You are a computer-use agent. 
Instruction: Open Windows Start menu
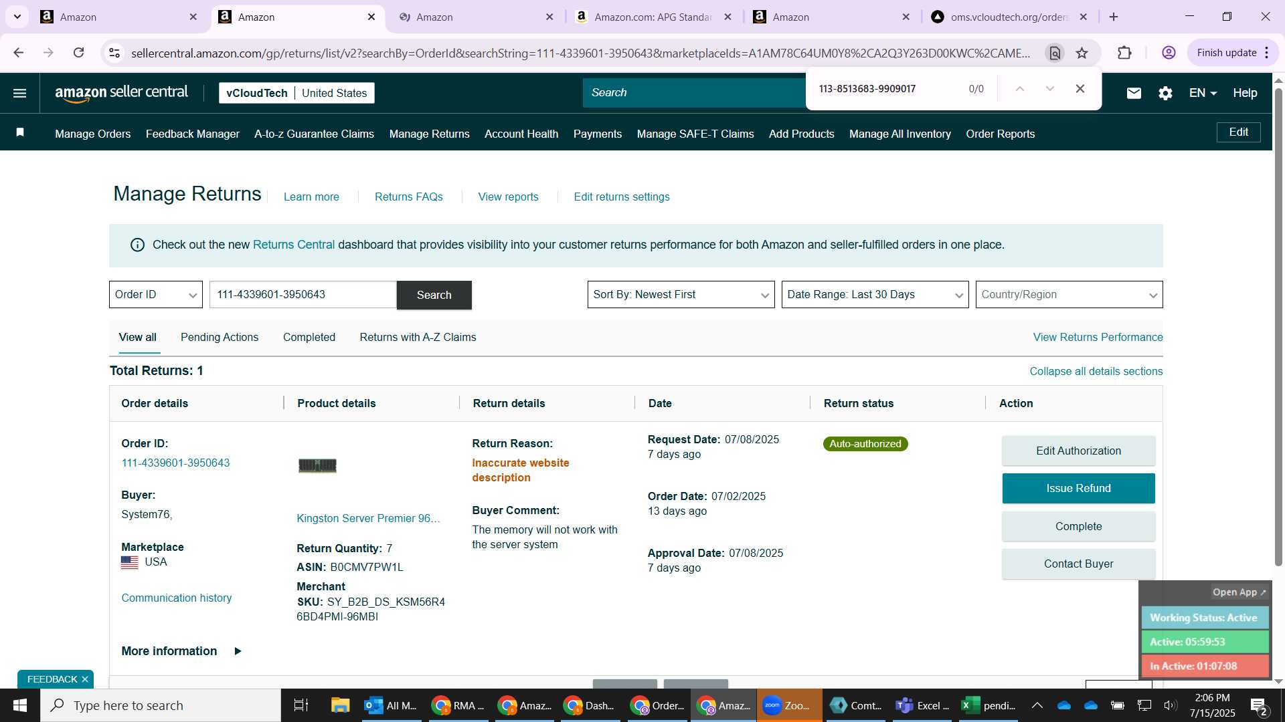tap(20, 705)
